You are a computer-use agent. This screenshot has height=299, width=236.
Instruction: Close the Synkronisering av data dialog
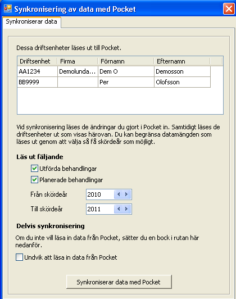[x=229, y=9]
